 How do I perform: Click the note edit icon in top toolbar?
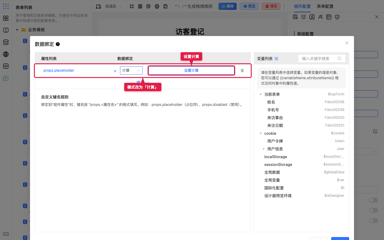pyautogui.click(x=148, y=6)
